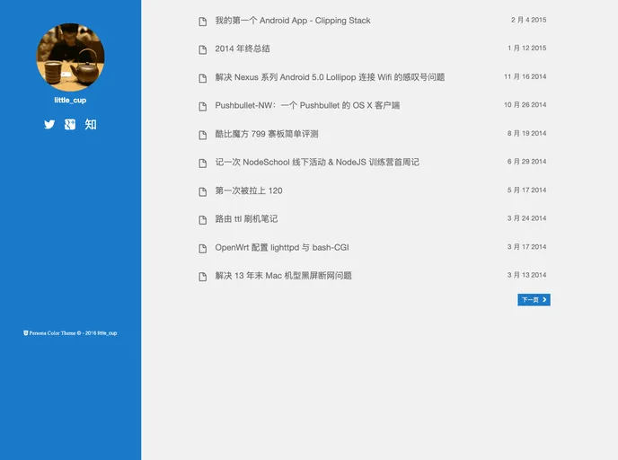Open post 酷比魔方 799 赛板简单评测
The image size is (618, 460).
coord(267,134)
